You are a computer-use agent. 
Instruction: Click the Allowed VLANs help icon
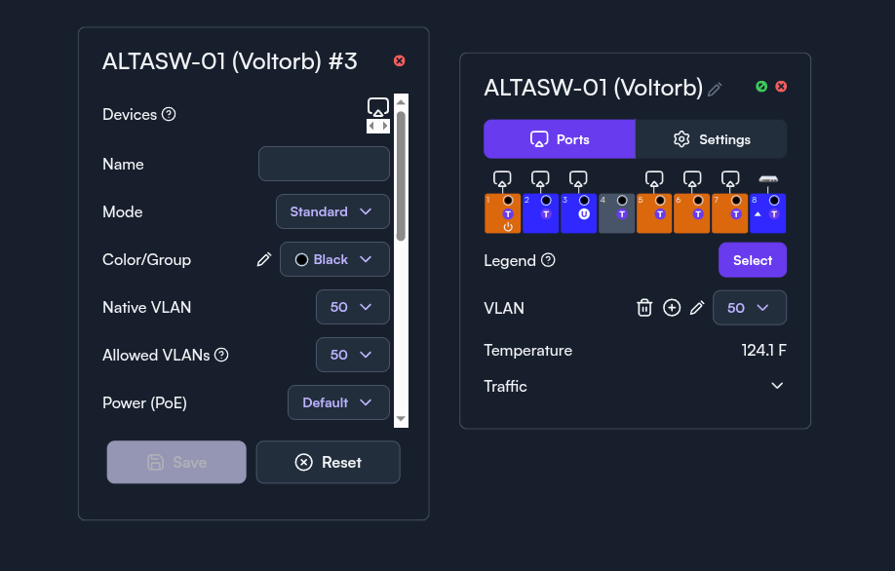click(221, 355)
